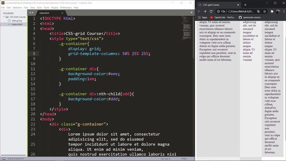Click the closing style tag on line 19
286x161 pixels.
[59, 109]
